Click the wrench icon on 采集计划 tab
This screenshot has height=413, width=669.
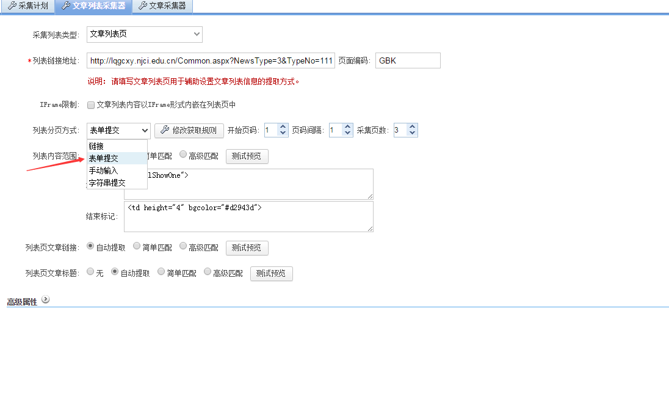point(12,6)
